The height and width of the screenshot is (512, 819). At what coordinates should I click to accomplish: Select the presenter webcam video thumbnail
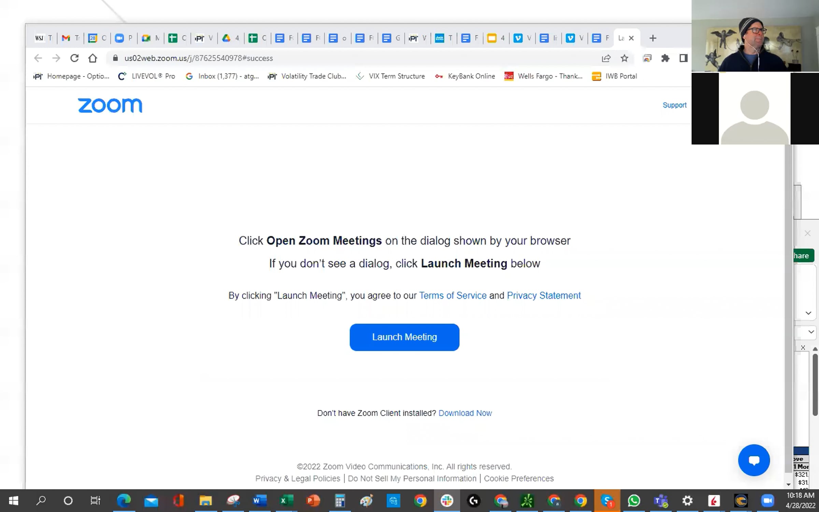(x=755, y=36)
